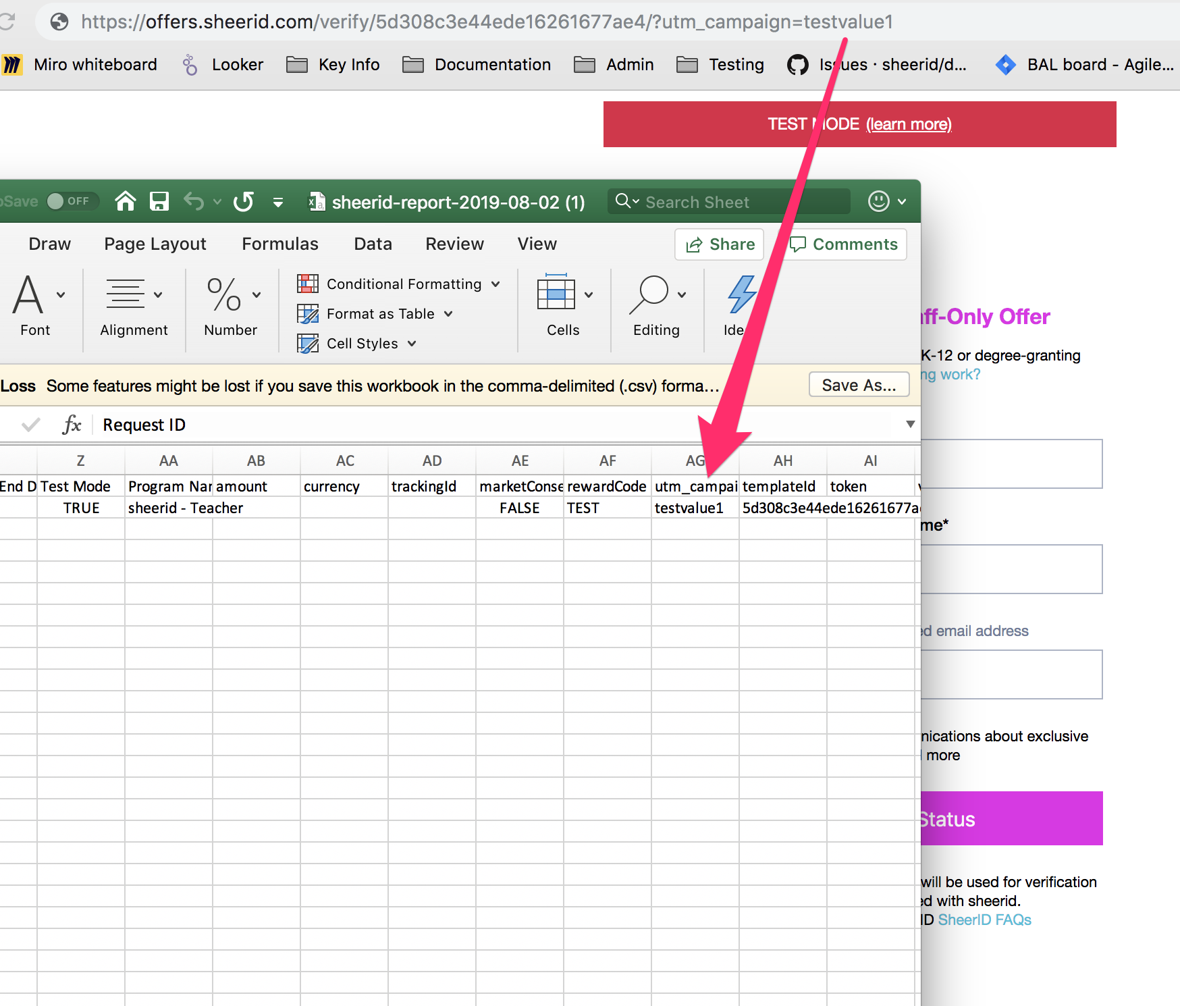The height and width of the screenshot is (1006, 1180).
Task: Open the Looker bookmark
Action: (x=223, y=64)
